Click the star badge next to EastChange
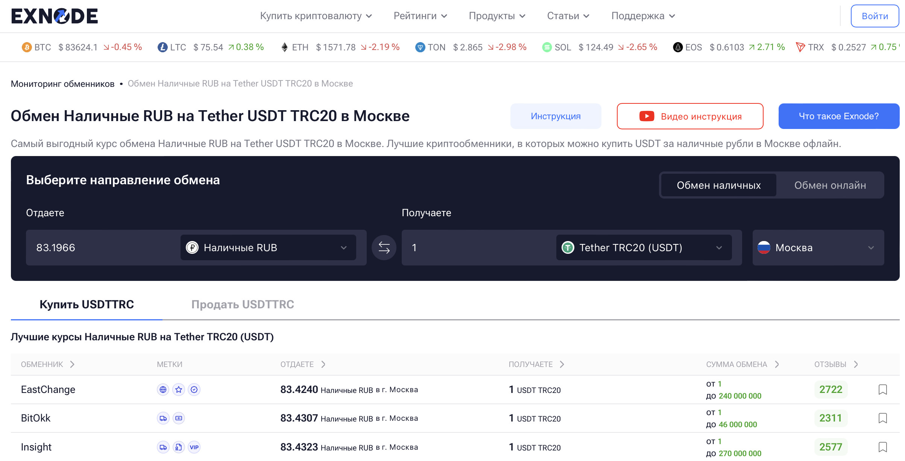 pyautogui.click(x=179, y=390)
